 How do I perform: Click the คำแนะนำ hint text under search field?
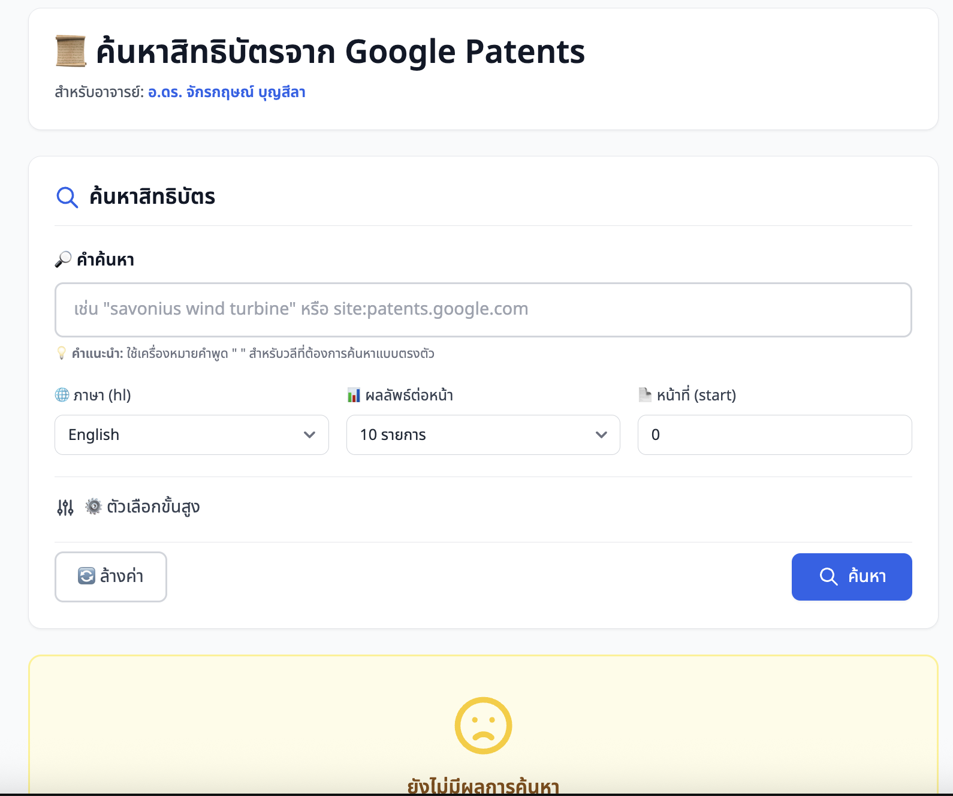[x=253, y=353]
